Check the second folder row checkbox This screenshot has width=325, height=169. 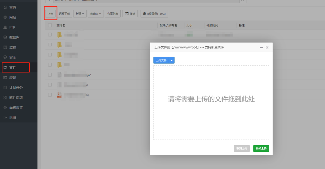click(x=50, y=44)
